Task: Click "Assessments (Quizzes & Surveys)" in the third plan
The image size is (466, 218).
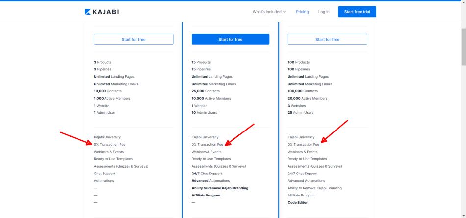Action: 315,166
